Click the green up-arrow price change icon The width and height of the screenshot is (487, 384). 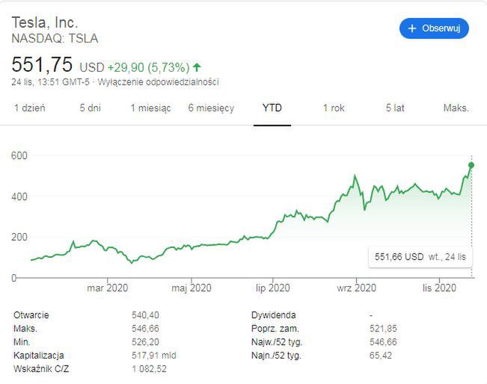(197, 66)
